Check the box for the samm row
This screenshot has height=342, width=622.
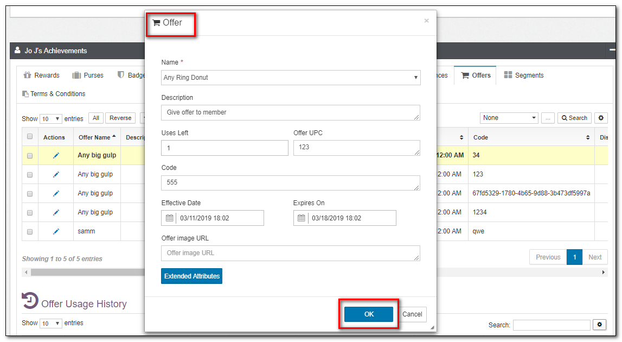[30, 232]
